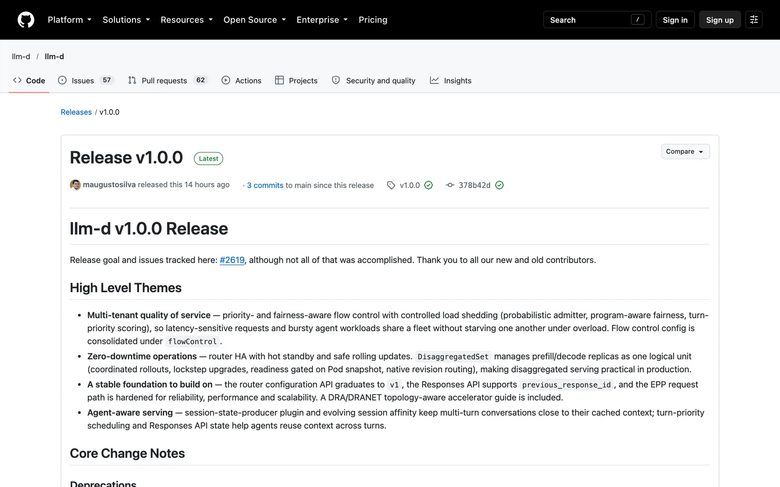Expand the Open Source menu
The image size is (780, 487).
[254, 20]
